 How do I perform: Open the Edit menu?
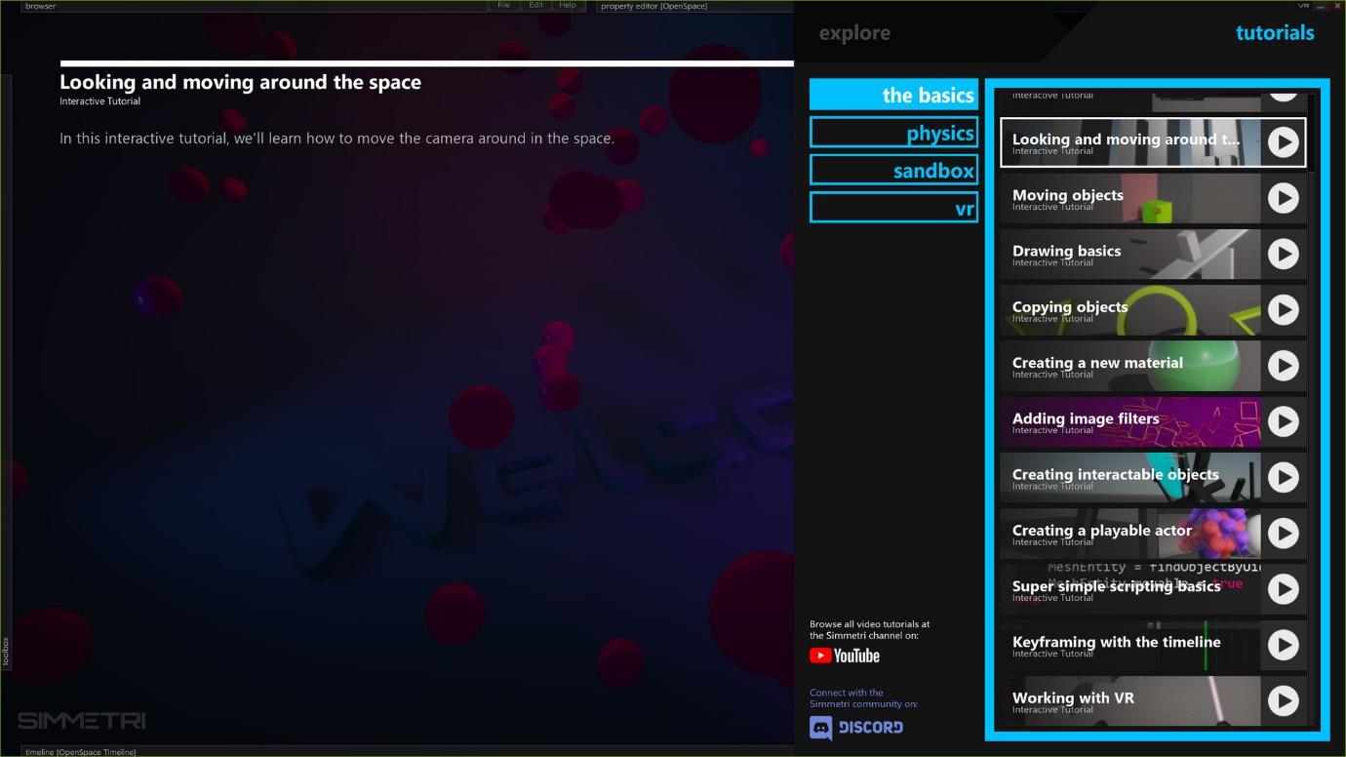click(535, 5)
